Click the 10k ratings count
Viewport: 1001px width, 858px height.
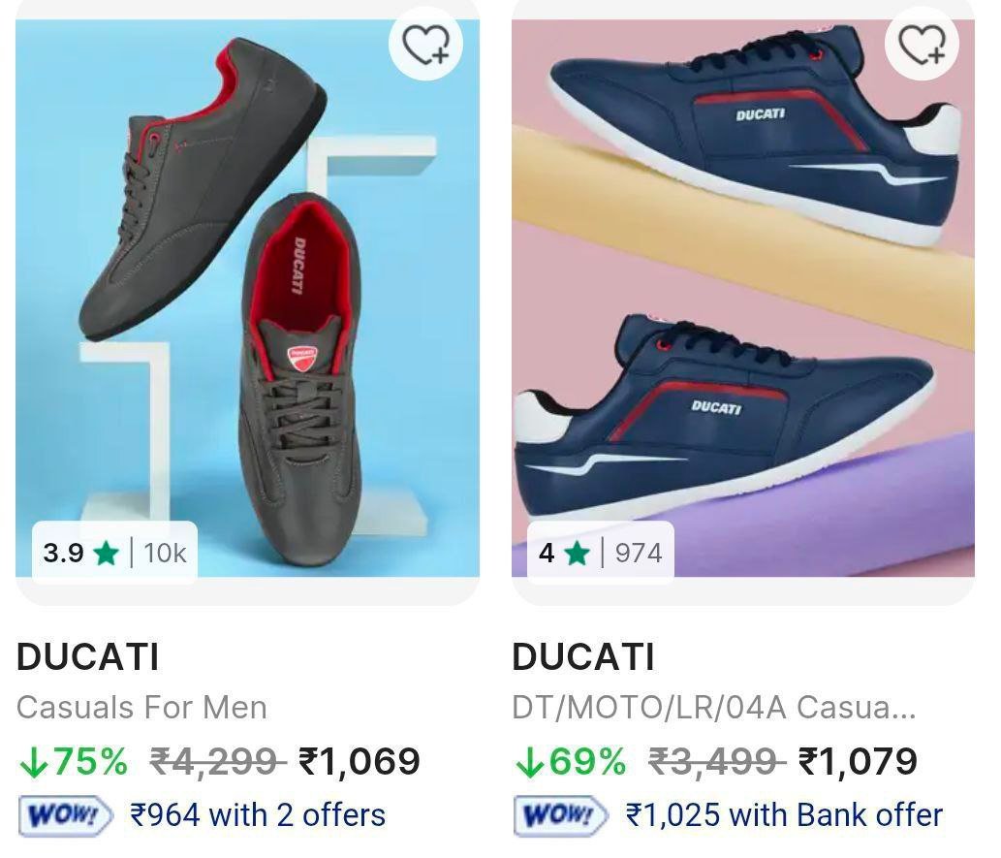coord(165,554)
